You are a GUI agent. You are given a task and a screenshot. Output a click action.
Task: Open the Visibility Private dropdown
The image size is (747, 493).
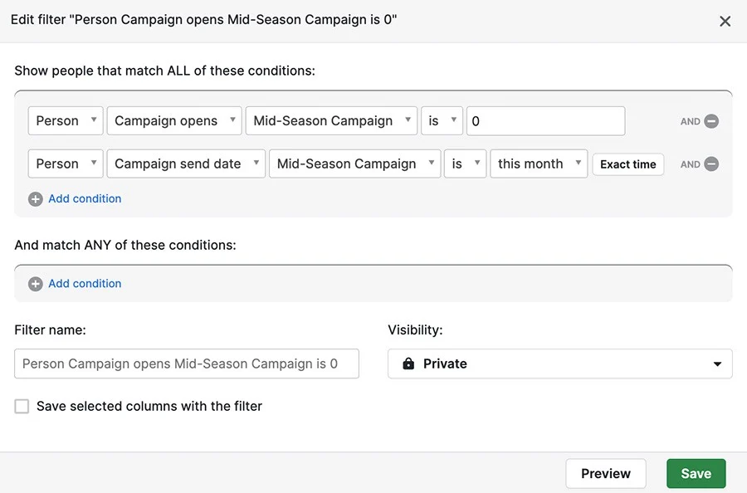(x=559, y=364)
